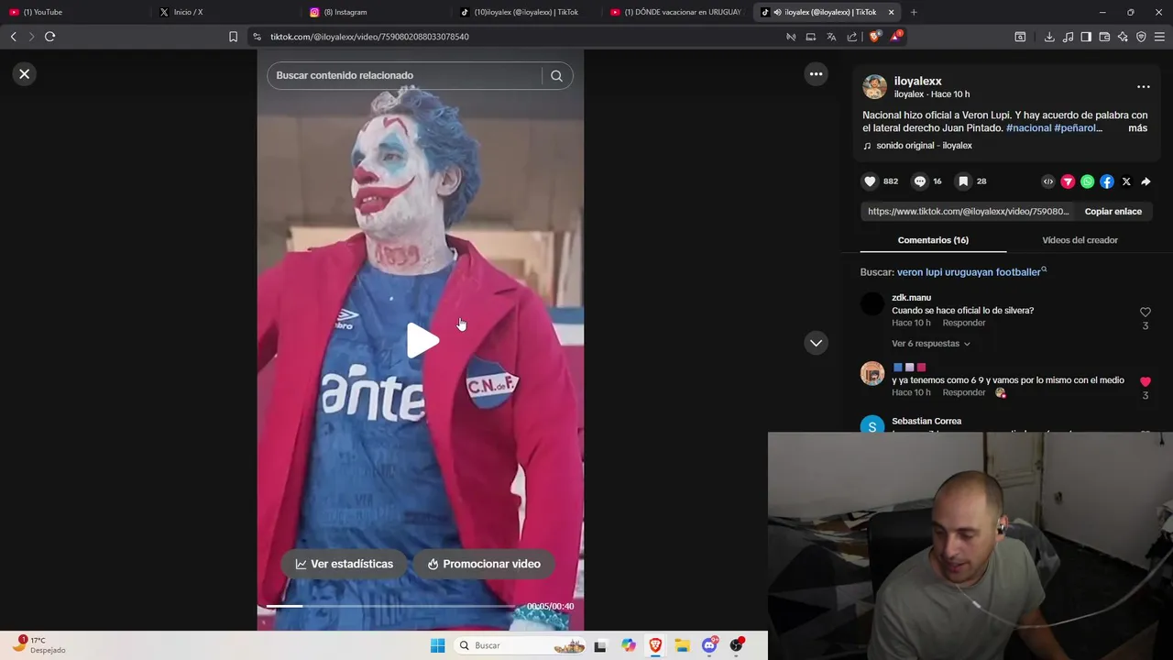
Task: Like zdk.manu's comment with heart
Action: [1145, 313]
